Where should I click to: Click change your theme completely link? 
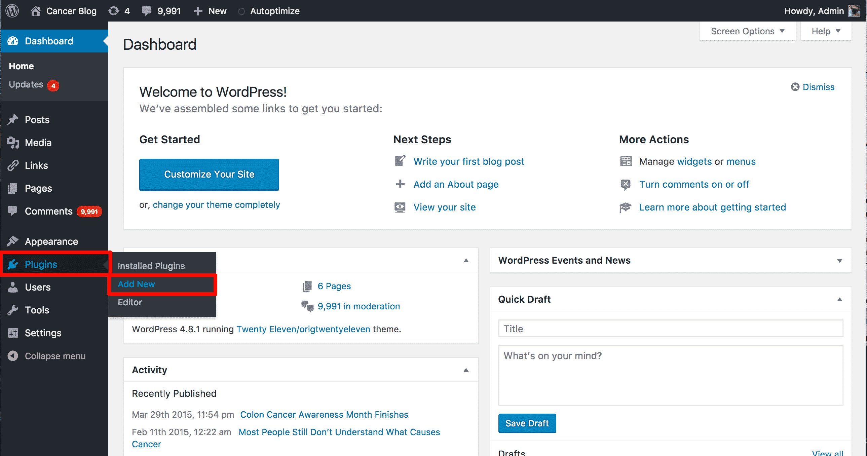(217, 204)
